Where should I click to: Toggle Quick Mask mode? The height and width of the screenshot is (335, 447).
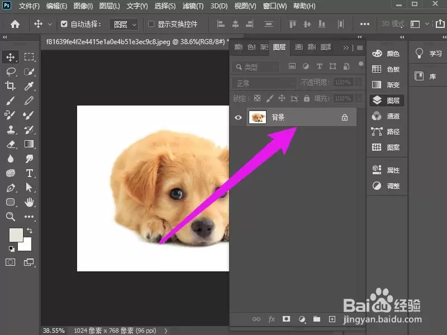(x=11, y=262)
